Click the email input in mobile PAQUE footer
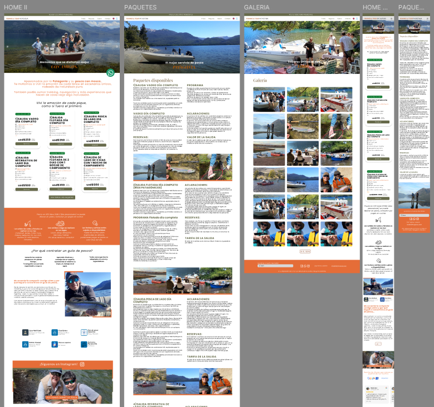This screenshot has height=407, width=434. (x=414, y=215)
